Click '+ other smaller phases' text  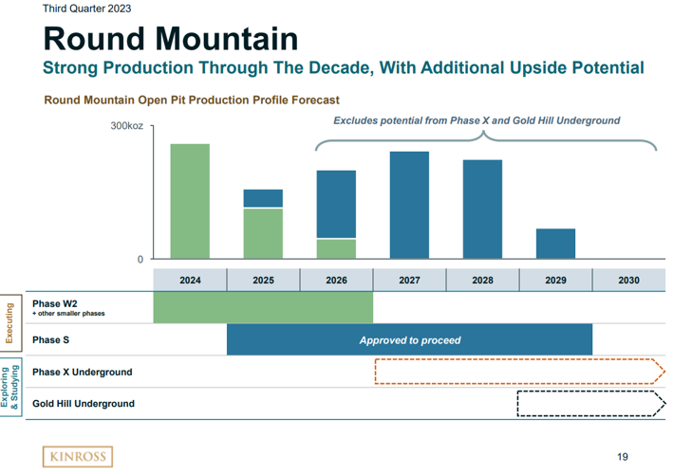68,314
